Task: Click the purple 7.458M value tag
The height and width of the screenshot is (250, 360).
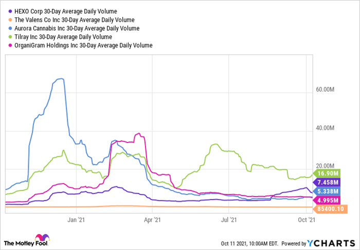Action: tap(333, 182)
